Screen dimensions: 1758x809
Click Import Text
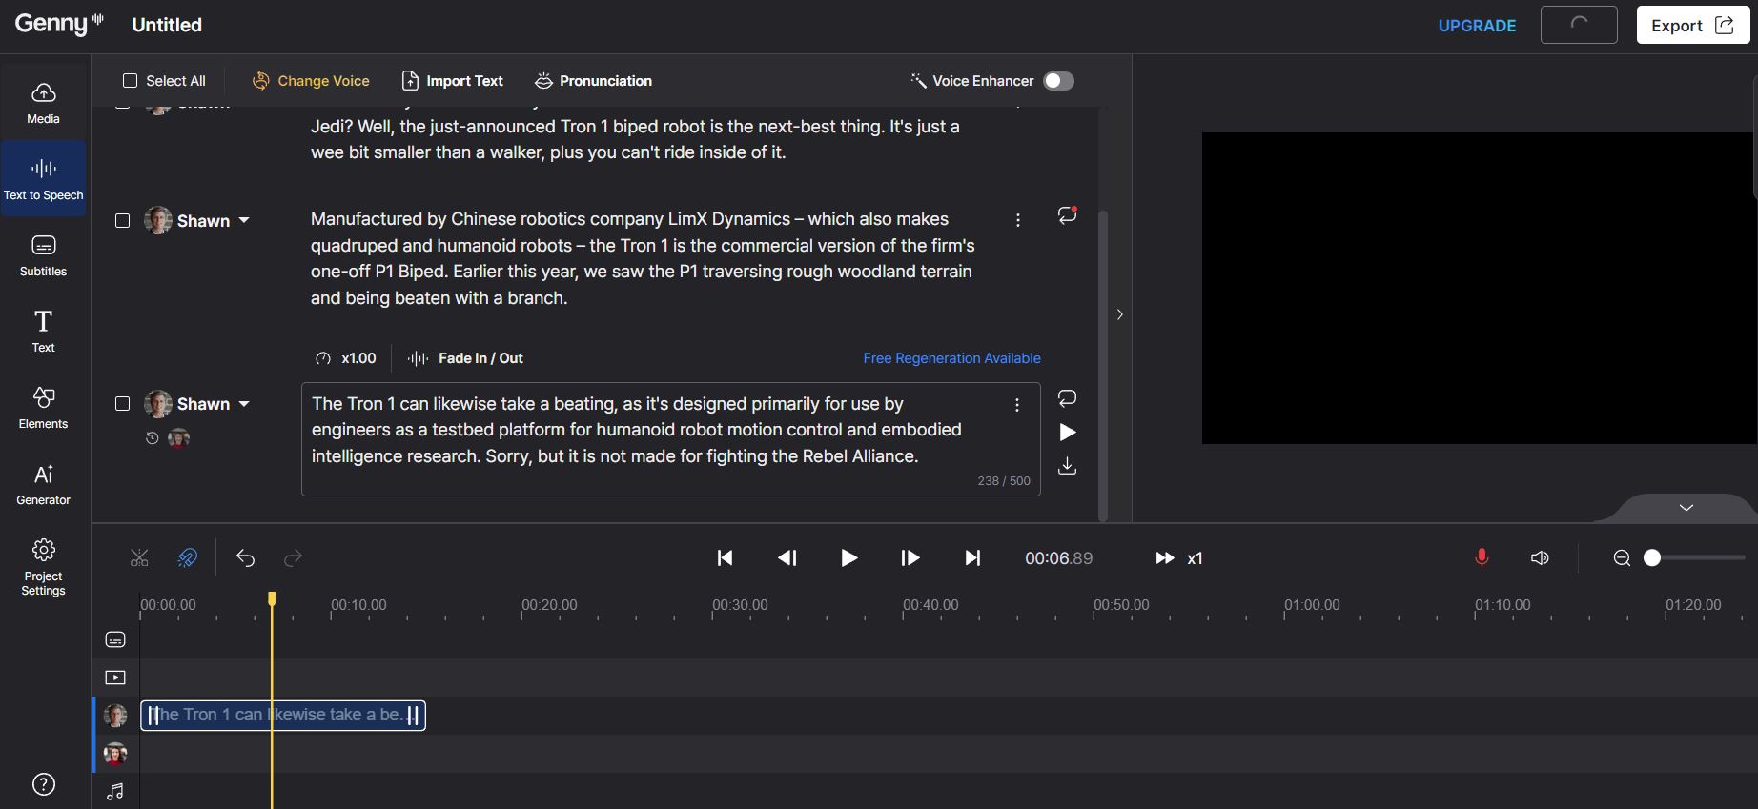click(x=453, y=81)
